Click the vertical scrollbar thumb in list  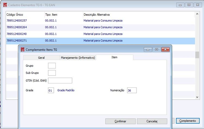197,55
